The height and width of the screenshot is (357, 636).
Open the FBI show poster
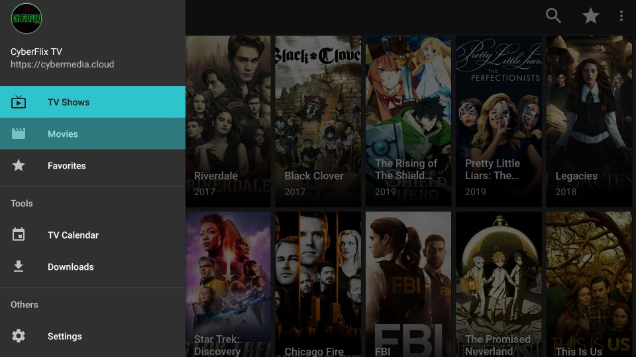click(x=409, y=284)
